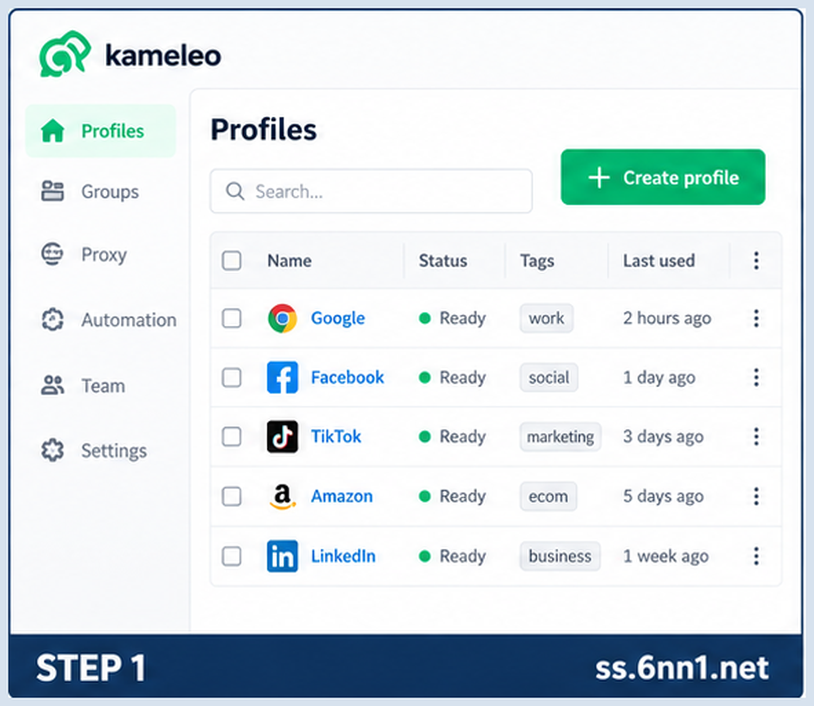
Task: Toggle the select-all checkbox in table header
Action: (232, 261)
